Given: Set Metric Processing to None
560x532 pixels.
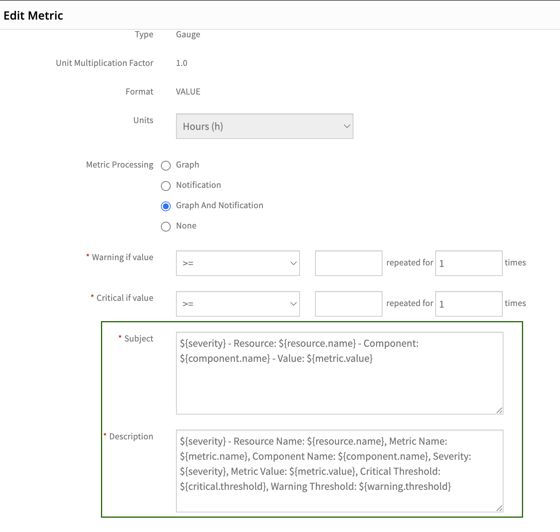Looking at the screenshot, I should (x=166, y=227).
